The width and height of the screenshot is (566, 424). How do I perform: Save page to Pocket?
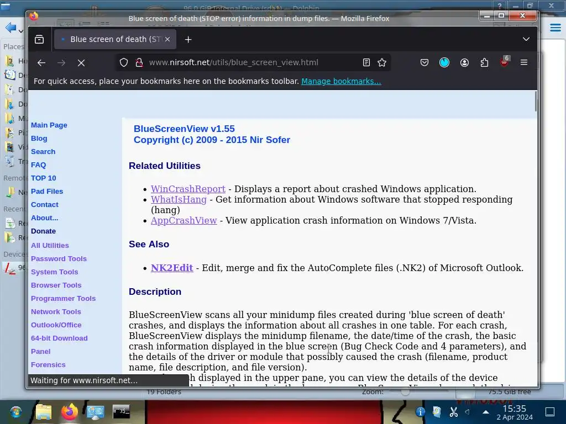coord(424,63)
